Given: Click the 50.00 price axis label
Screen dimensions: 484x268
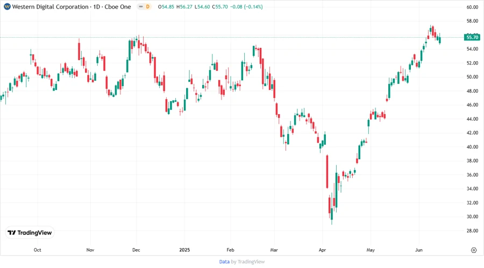Looking at the screenshot, I should point(472,77).
